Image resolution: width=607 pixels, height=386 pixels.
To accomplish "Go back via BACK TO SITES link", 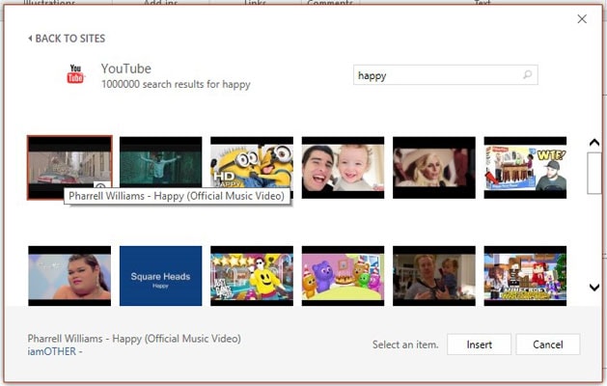I will (x=67, y=39).
